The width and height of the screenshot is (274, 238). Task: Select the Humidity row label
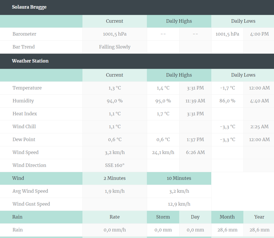tap(23, 101)
